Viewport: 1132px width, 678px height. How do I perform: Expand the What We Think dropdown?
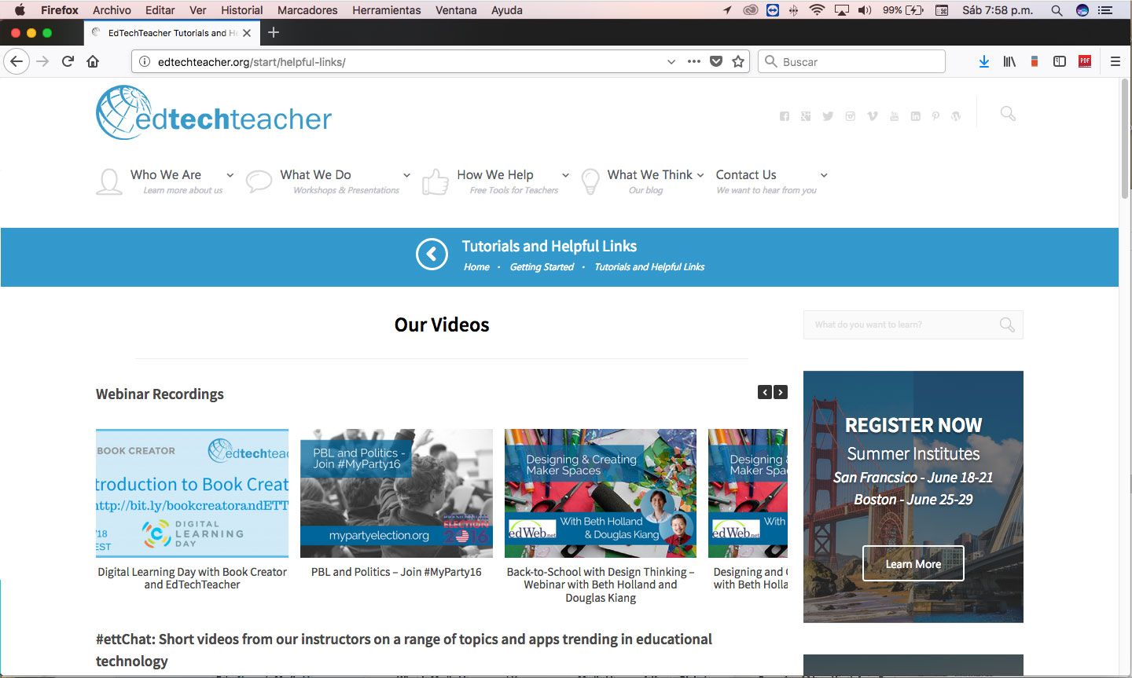point(700,175)
